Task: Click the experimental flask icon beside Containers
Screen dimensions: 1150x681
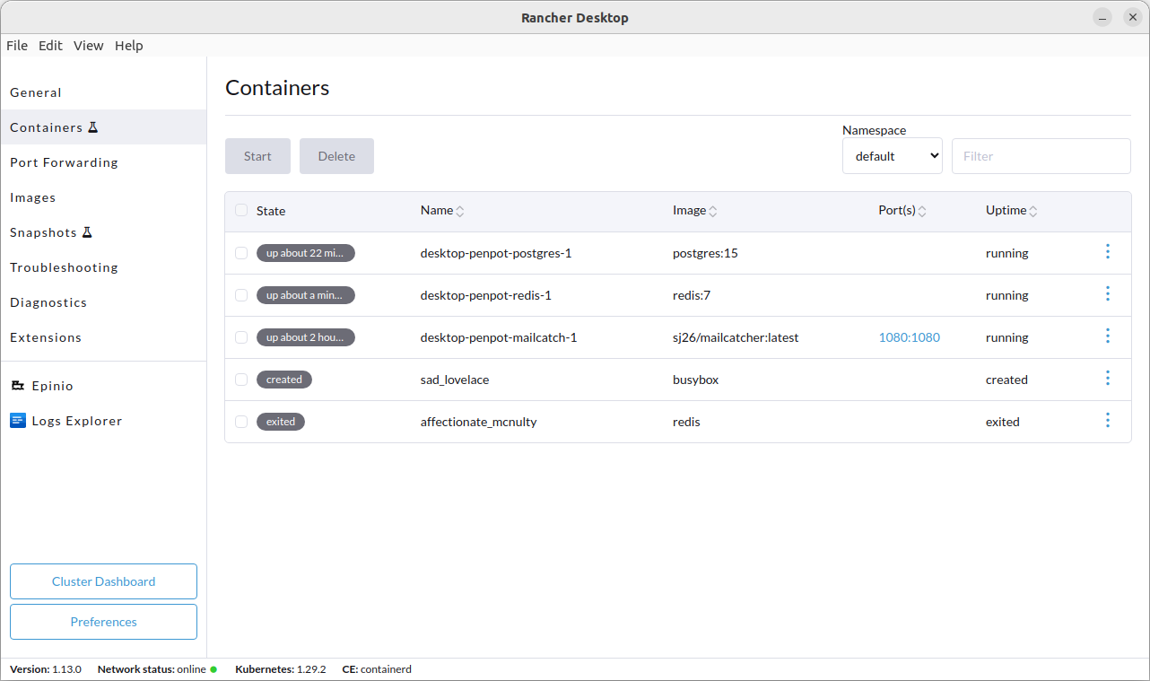Action: [93, 127]
